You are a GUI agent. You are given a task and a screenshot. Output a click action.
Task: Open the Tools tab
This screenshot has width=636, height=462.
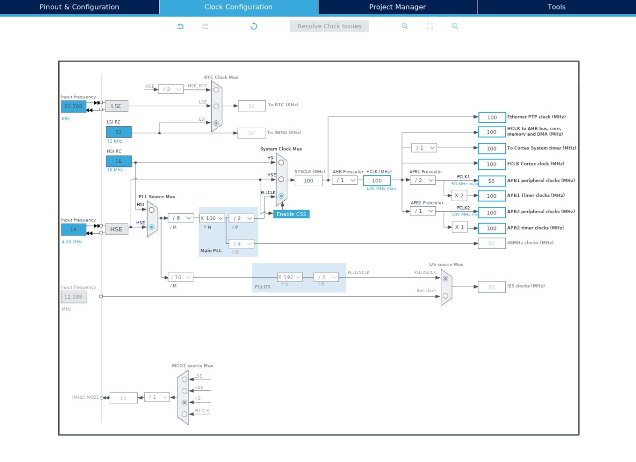[556, 7]
